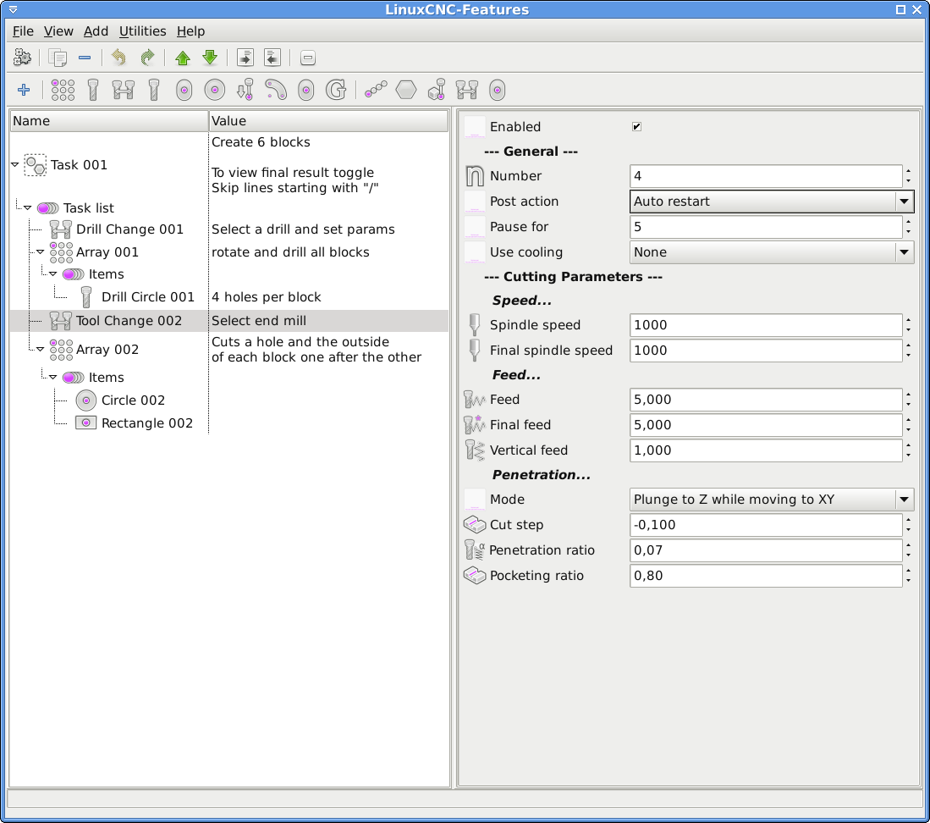This screenshot has width=930, height=823.
Task: Collapse the Array 002 node
Action: tap(41, 349)
